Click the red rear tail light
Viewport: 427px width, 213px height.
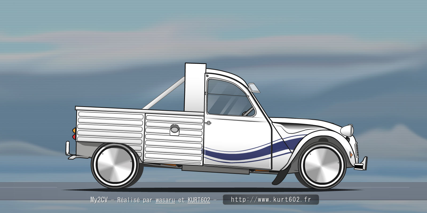click(x=74, y=137)
